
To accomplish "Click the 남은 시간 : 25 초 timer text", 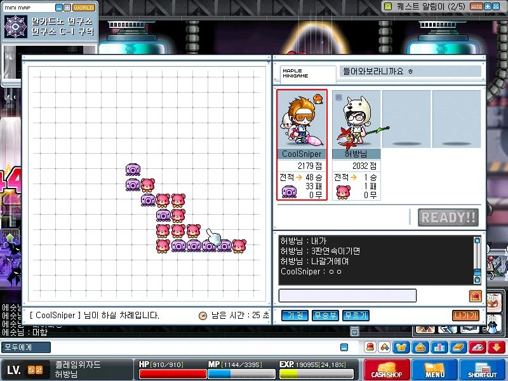I will pyautogui.click(x=240, y=315).
